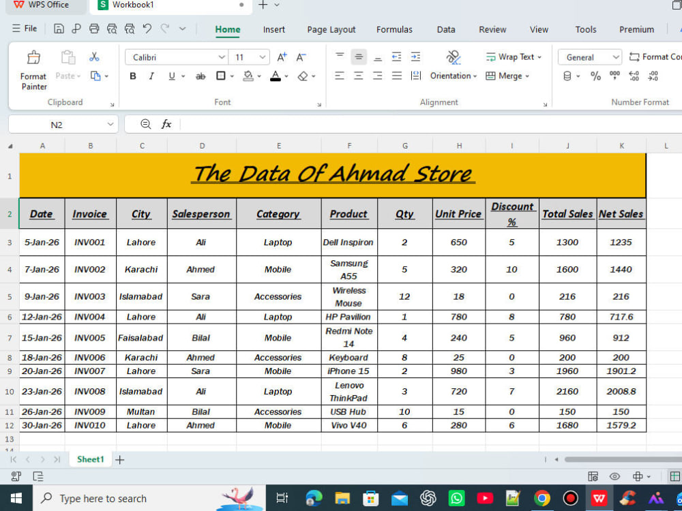The image size is (682, 511).
Task: Open the General number format dropdown
Action: pos(615,57)
